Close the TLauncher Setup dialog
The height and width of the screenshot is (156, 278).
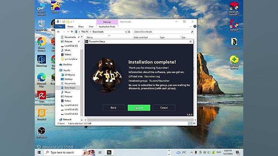click(190, 42)
